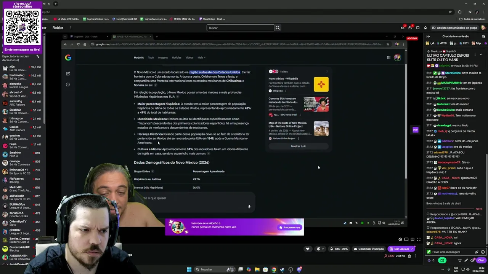Open the emote picker in chat input
This screenshot has width=488, height=274.
pyautogui.click(x=483, y=252)
